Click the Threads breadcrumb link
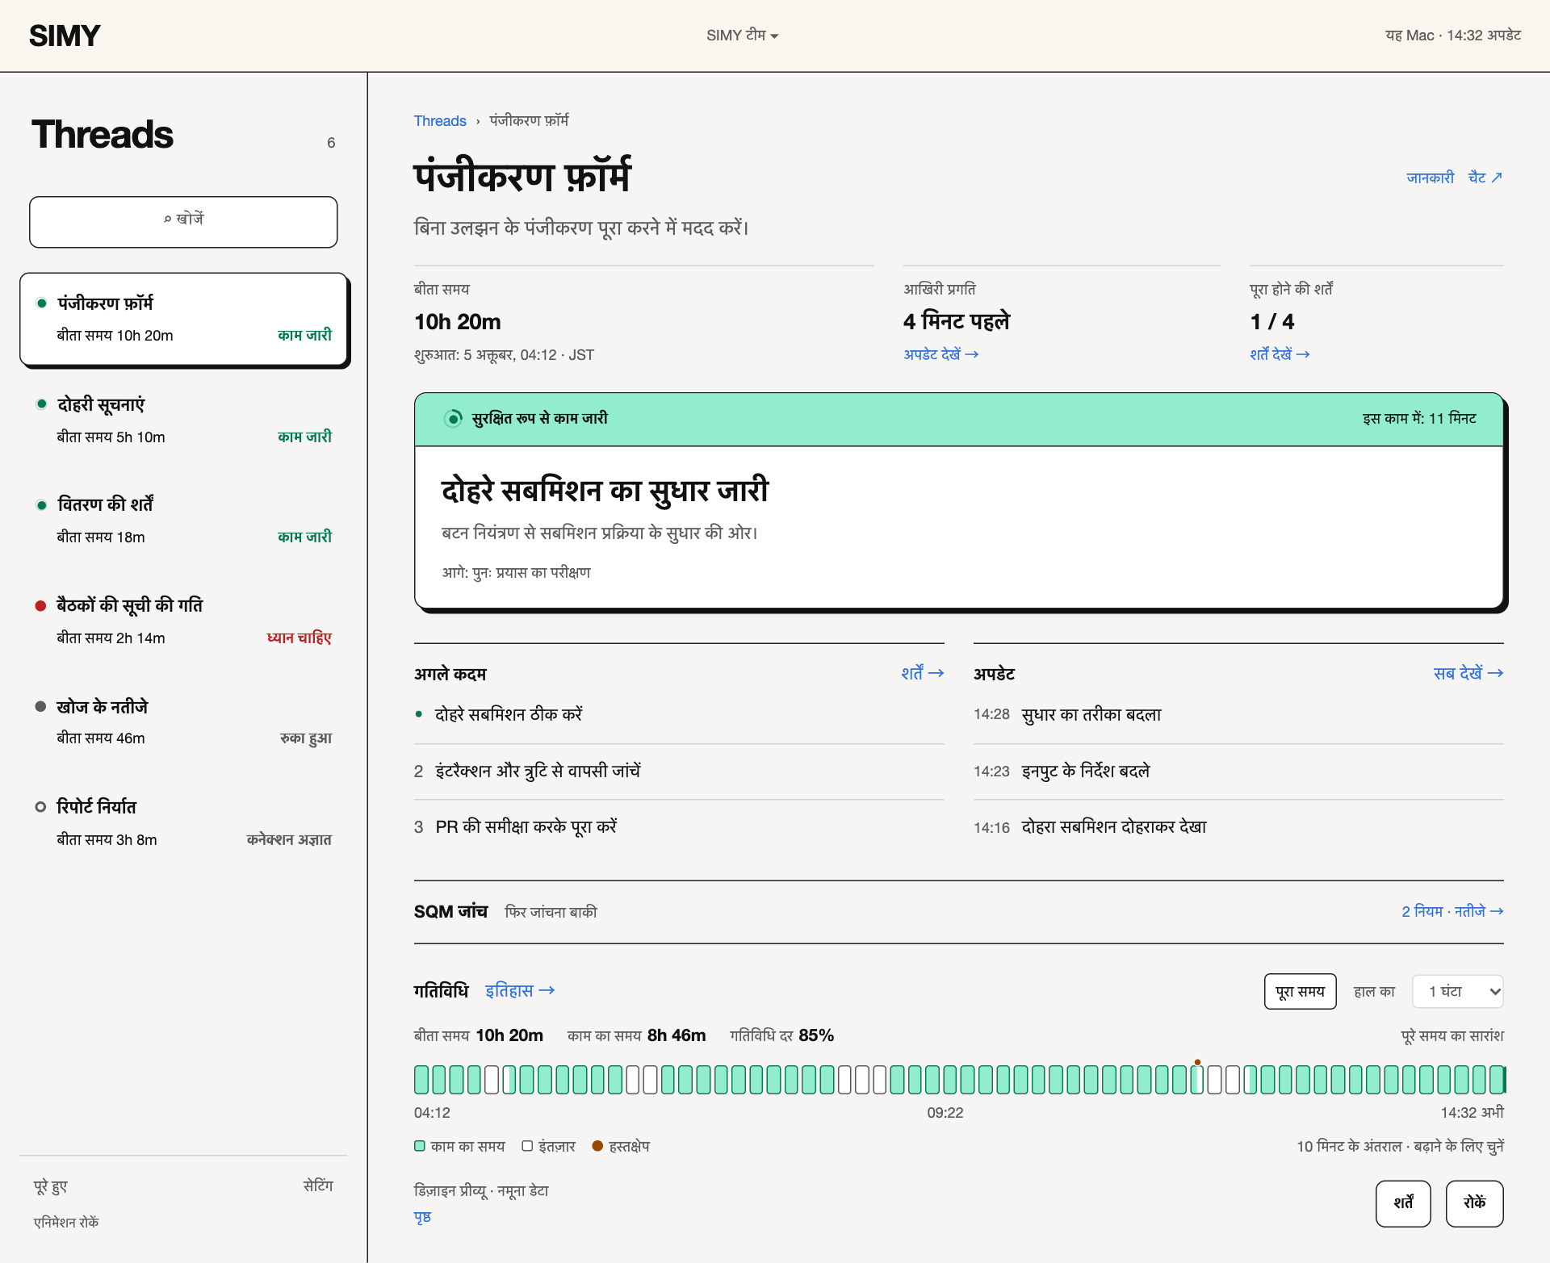1550x1263 pixels. (440, 121)
